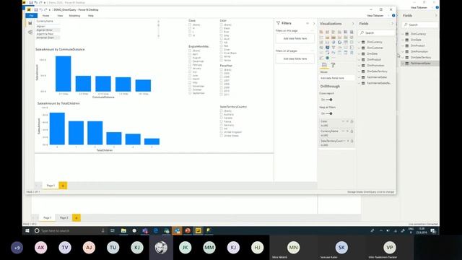Expand the FactInternetSales table in Fields
Image resolution: width=462 pixels, height=260 pixels.
pos(359,77)
